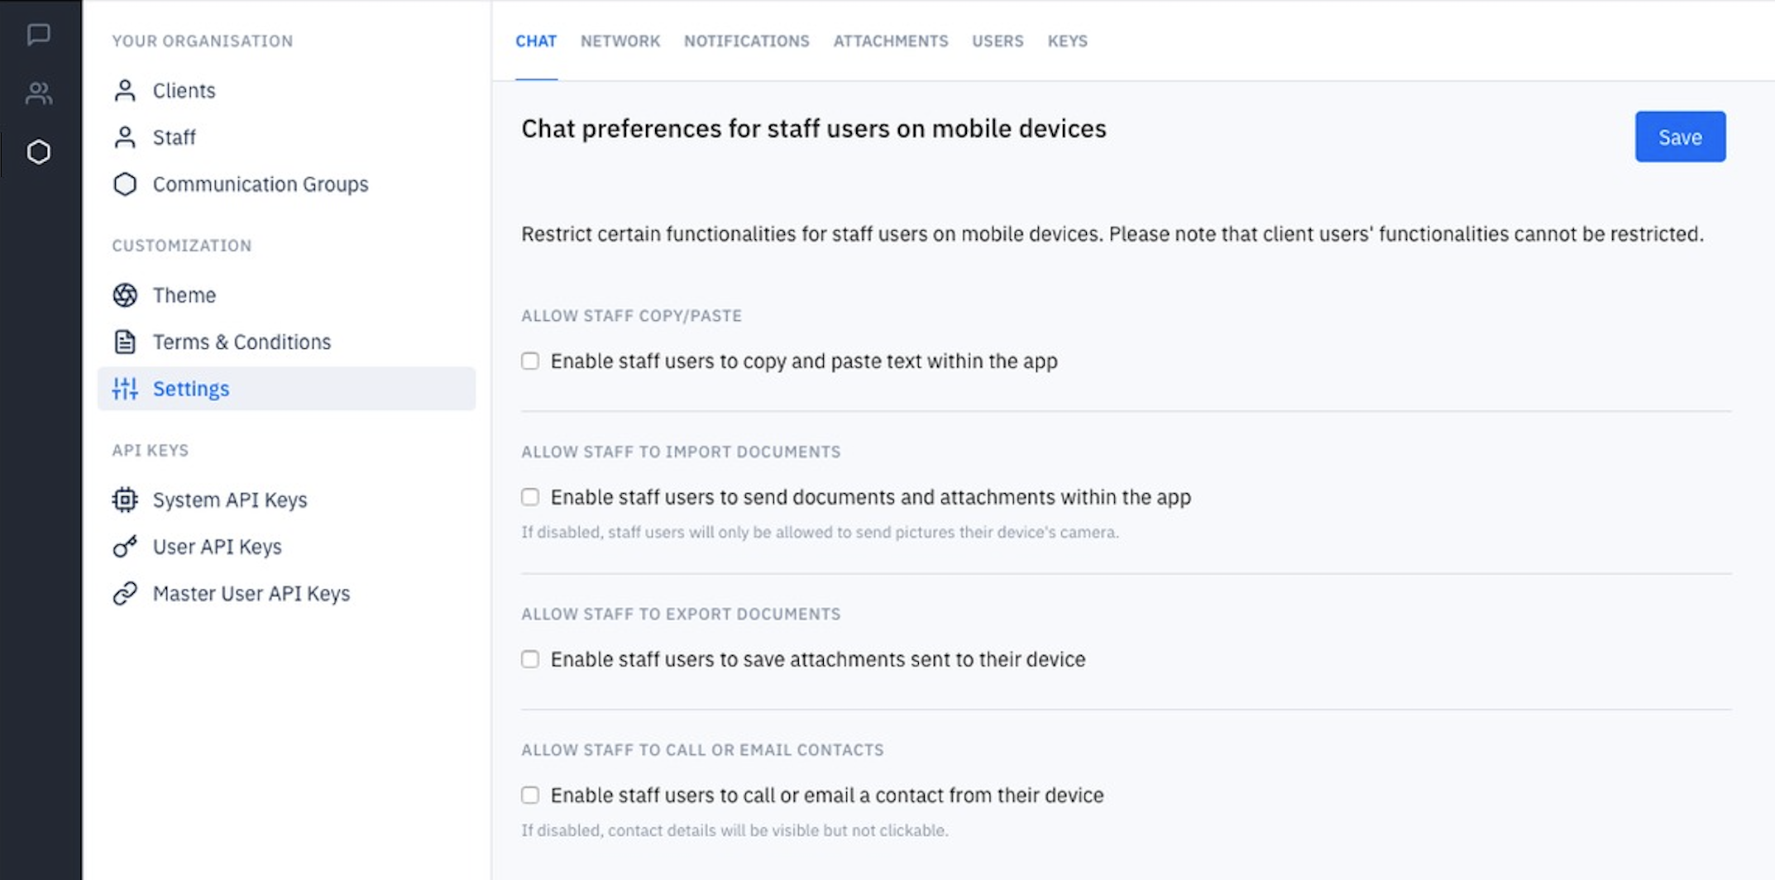The width and height of the screenshot is (1775, 880).
Task: Click the blue Save button
Action: tap(1680, 136)
